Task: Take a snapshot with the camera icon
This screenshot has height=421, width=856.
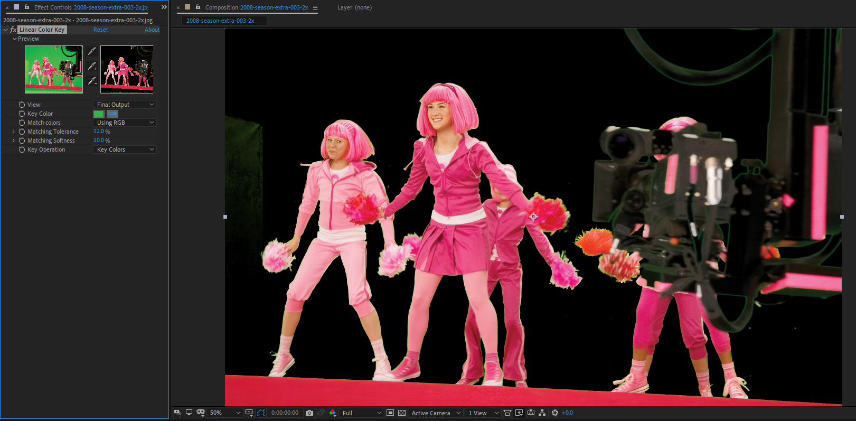Action: pos(309,413)
